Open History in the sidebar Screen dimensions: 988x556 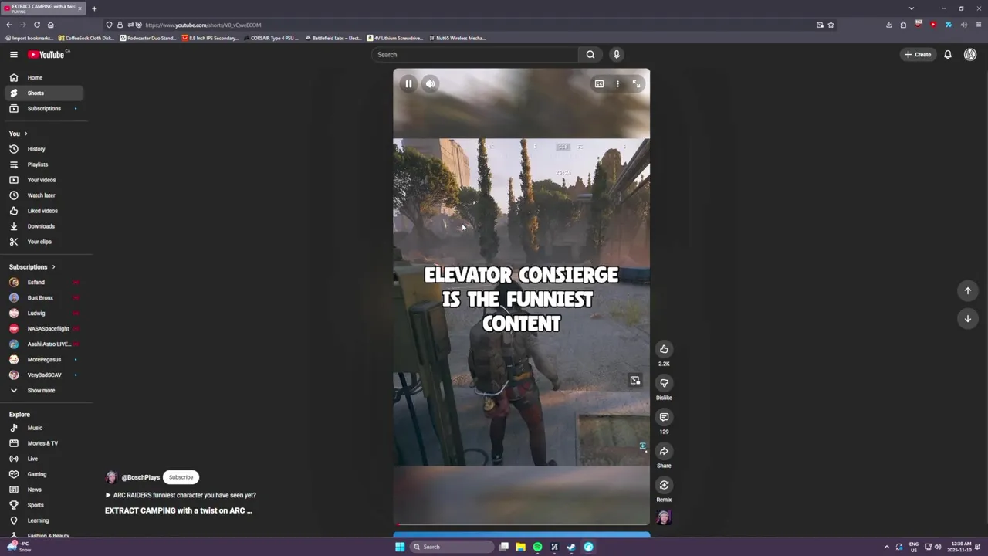pos(43,149)
